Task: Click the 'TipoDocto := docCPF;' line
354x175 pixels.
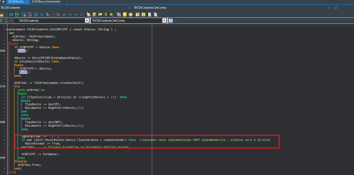Action: click(x=42, y=104)
